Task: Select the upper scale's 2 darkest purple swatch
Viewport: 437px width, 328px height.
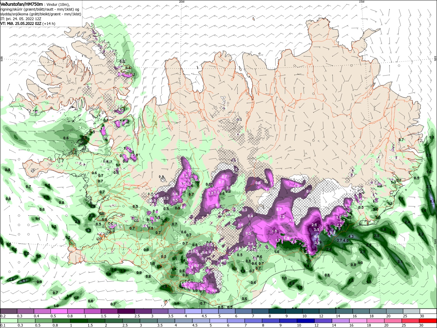Action: click(126, 311)
